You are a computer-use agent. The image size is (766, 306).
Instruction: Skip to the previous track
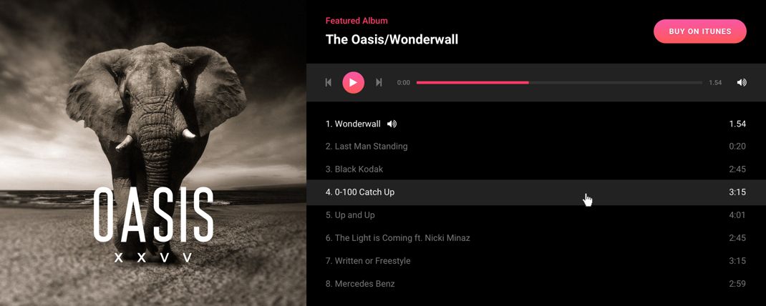coord(329,82)
